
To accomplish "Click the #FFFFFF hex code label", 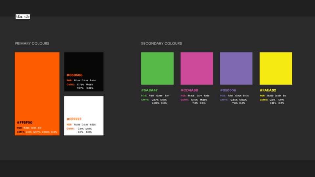I will 74,119.
